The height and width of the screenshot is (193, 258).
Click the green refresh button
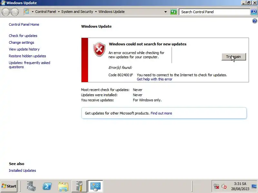174,12
